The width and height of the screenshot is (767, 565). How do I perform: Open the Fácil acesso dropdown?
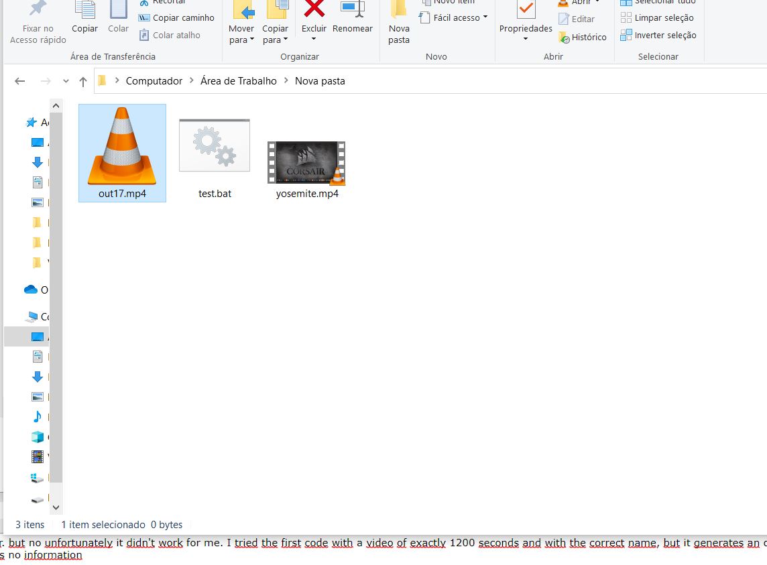point(453,17)
